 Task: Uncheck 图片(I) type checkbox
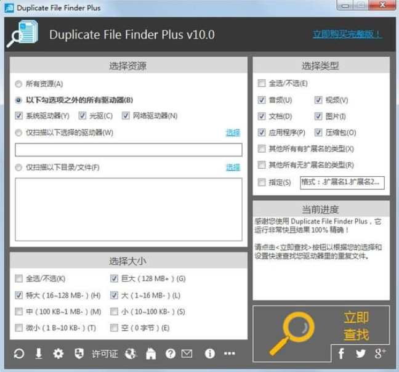coord(318,116)
